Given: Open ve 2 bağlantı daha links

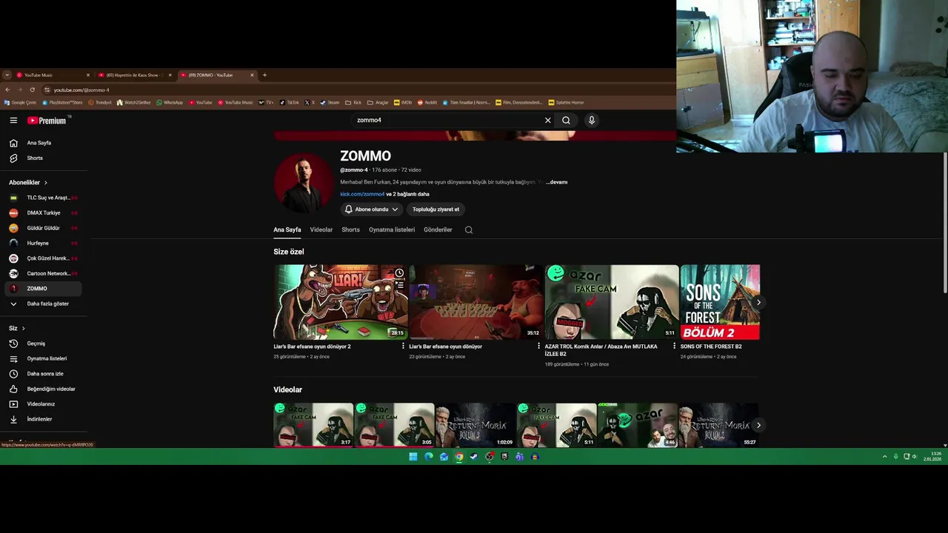Looking at the screenshot, I should tap(407, 194).
